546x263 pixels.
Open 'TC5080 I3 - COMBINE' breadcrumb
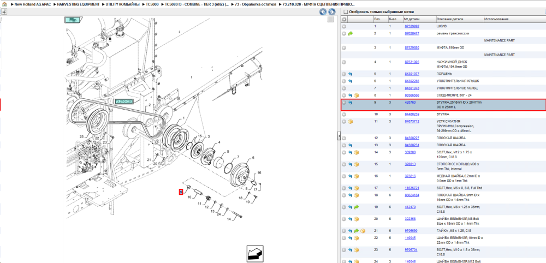[198, 4]
